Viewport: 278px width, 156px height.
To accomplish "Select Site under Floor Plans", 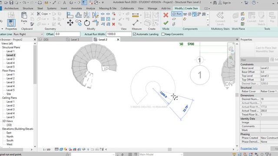I will 9,94.
